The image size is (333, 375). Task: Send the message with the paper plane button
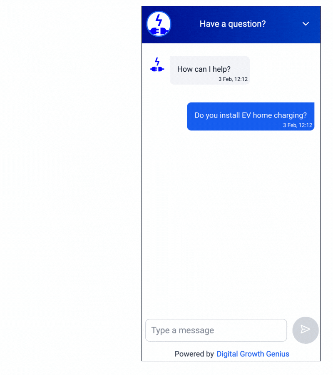(305, 330)
